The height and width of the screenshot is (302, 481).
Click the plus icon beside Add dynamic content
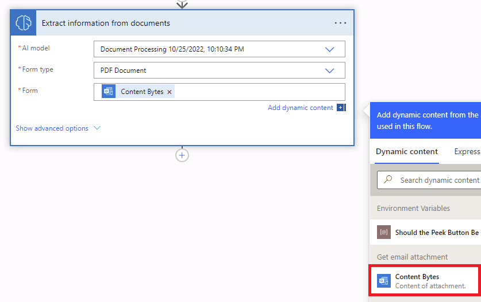click(341, 108)
